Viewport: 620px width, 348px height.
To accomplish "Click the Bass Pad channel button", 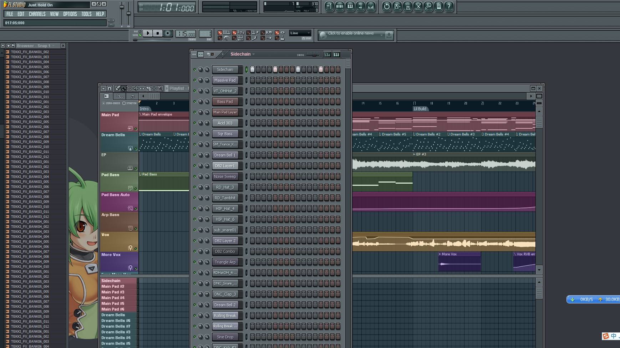I will [x=225, y=102].
